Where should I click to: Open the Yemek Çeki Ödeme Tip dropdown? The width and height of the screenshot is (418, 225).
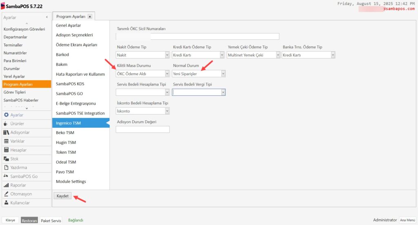(278, 55)
